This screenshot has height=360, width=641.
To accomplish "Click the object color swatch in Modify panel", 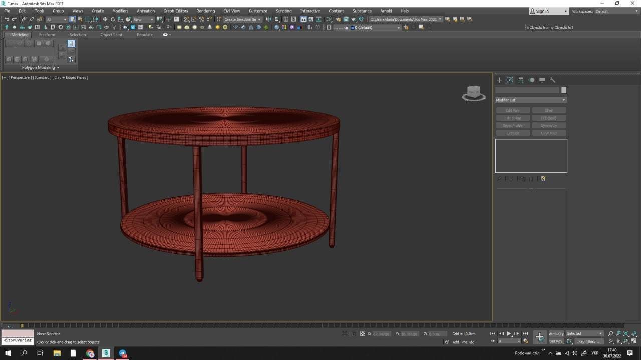I will [x=564, y=90].
